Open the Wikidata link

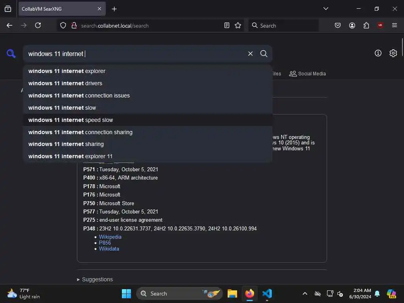pos(109,249)
